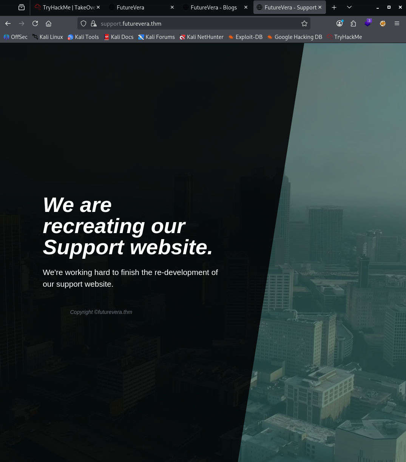406x462 pixels.
Task: Open the Kali Tools bookmark
Action: (x=83, y=37)
